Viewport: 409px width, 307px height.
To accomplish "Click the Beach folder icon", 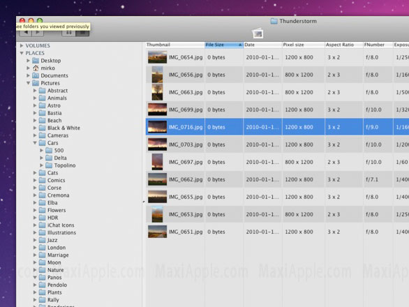I will pyautogui.click(x=43, y=121).
